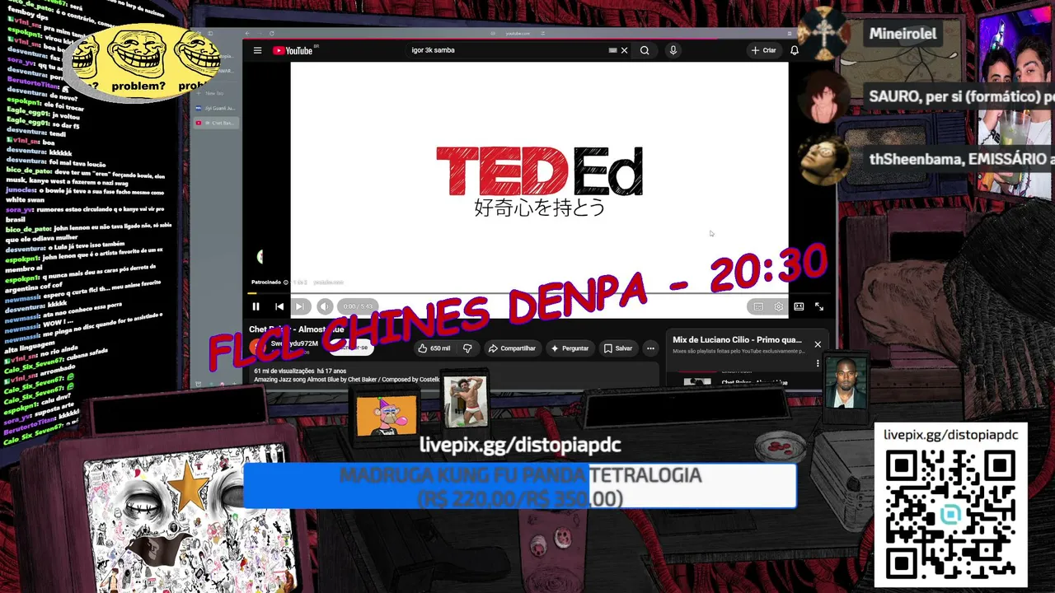The width and height of the screenshot is (1055, 593).
Task: Open the YouTube notifications bell
Action: (795, 50)
